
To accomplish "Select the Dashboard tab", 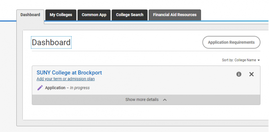I will click(x=30, y=15).
